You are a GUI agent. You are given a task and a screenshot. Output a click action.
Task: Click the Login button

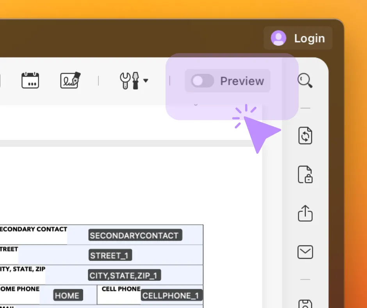pyautogui.click(x=310, y=38)
